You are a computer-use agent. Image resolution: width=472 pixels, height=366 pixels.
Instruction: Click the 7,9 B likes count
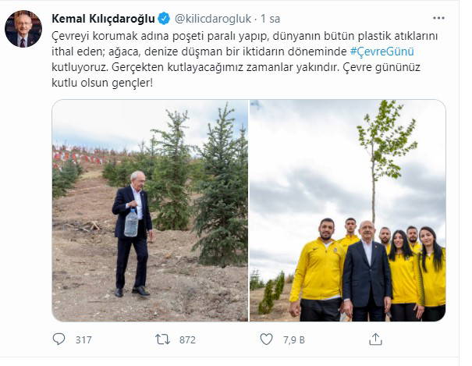294,339
